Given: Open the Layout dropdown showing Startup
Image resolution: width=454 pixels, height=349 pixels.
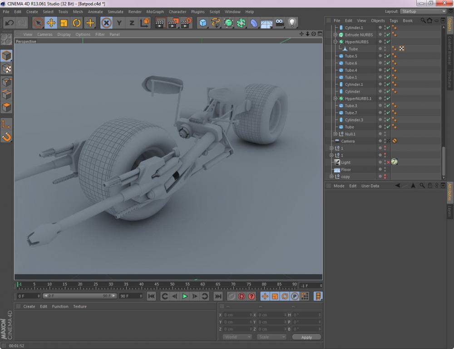Looking at the screenshot, I should (x=423, y=11).
